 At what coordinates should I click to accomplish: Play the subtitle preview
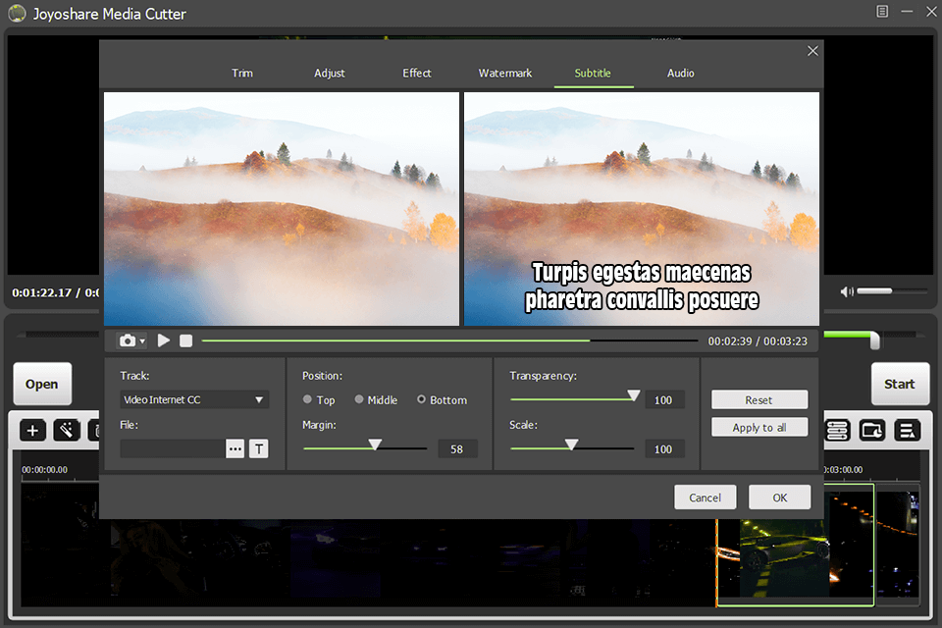point(164,340)
